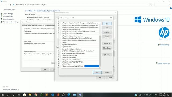Image resolution: width=172 pixels, height=97 pixels.
Task: Open Device Manager link
Action: tap(8, 14)
